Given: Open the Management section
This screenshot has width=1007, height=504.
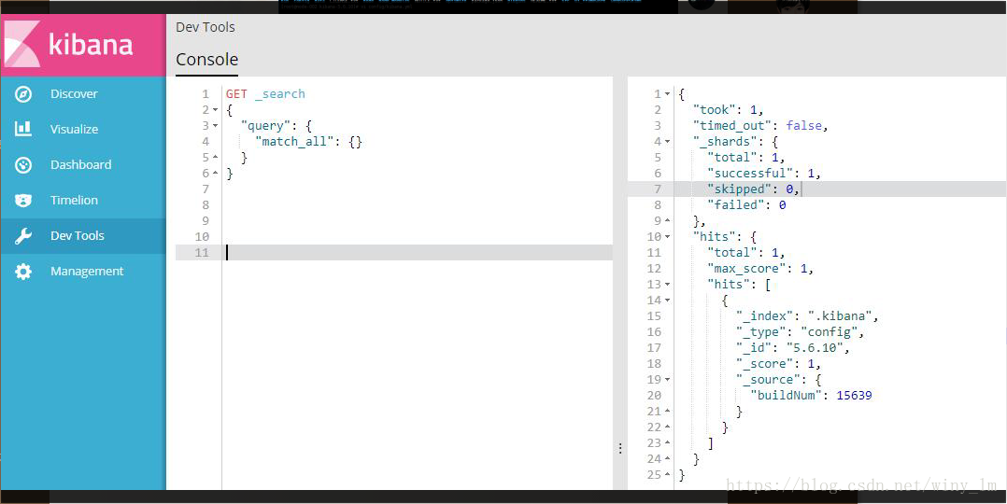Looking at the screenshot, I should click(83, 272).
